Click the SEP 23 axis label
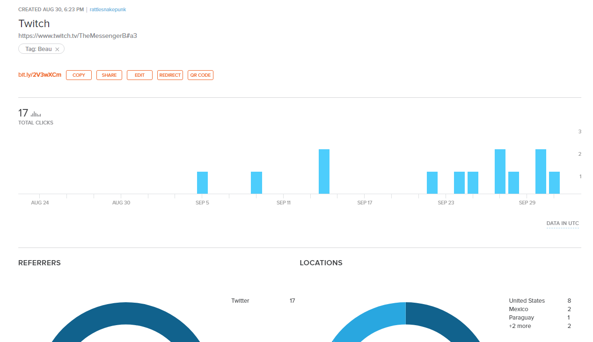 [x=446, y=203]
